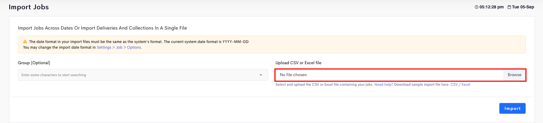Viewport: 543px width, 123px height.
Task: Download the CSV sample import file
Action: (x=454, y=85)
